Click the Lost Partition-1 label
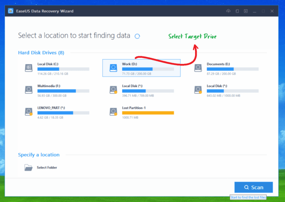Screen dimensions: 285x202 (x=134, y=108)
